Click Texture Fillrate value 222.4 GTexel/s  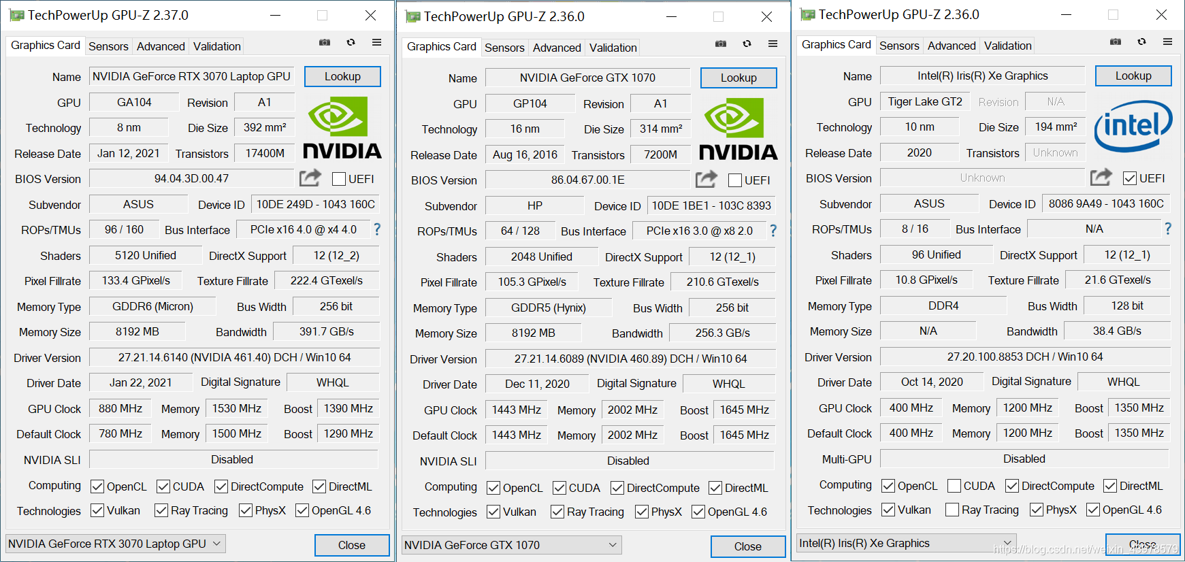(327, 280)
